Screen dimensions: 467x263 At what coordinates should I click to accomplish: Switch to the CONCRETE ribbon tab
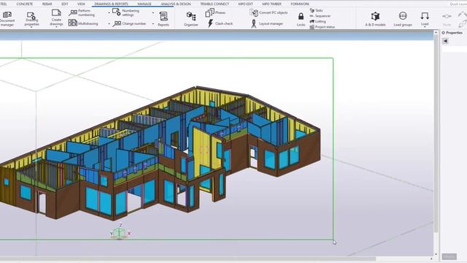(x=24, y=4)
